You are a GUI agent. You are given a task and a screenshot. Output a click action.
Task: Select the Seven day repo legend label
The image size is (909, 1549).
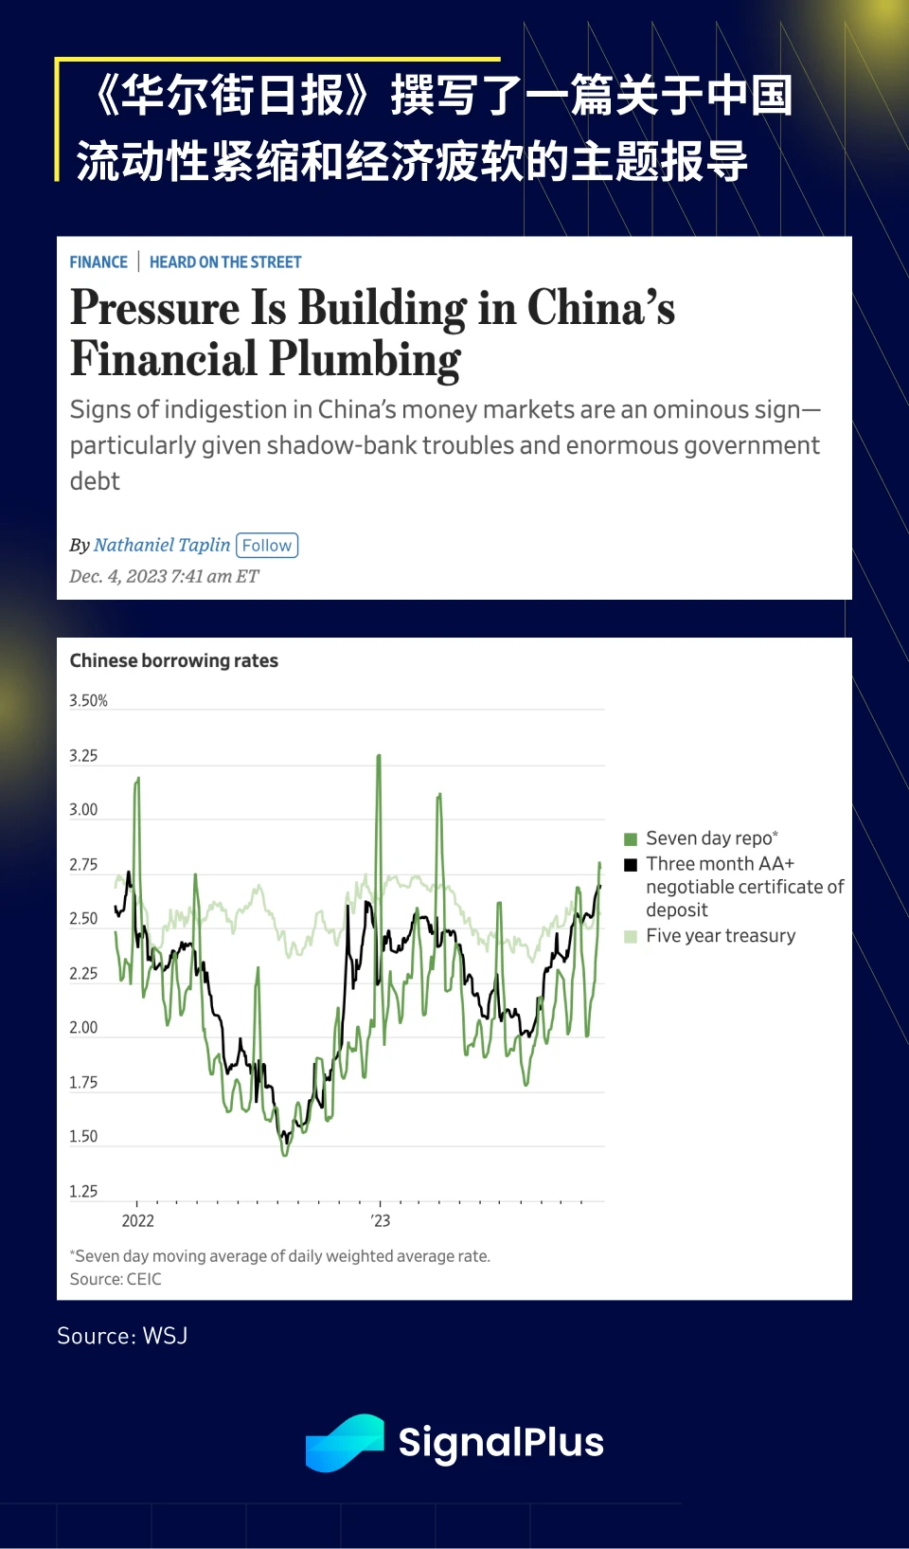click(x=711, y=838)
